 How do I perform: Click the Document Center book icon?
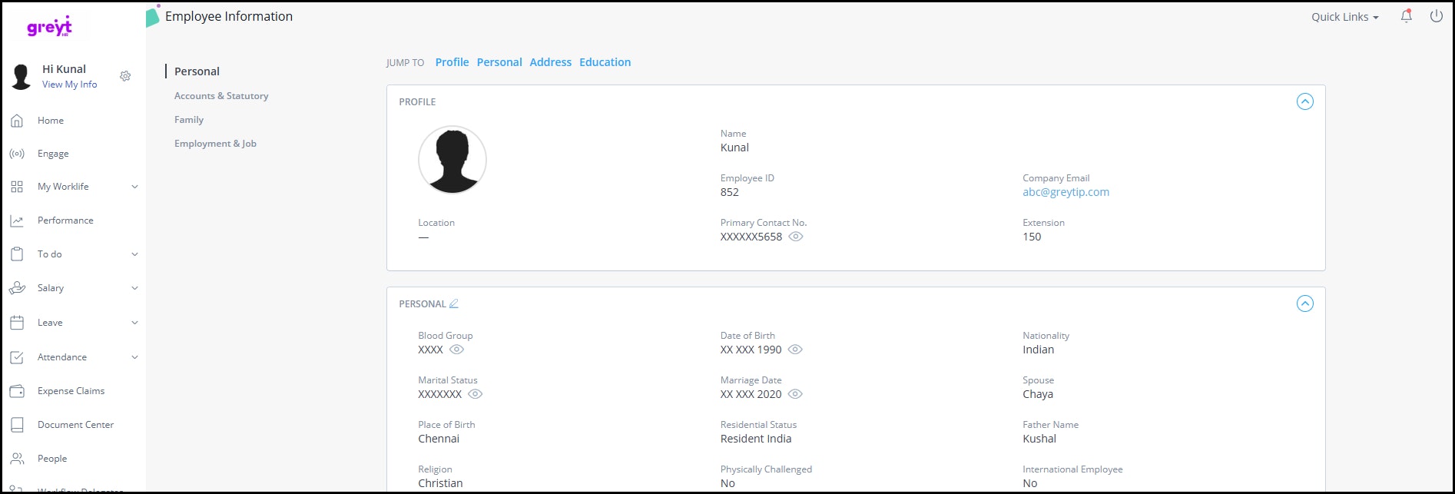17,425
